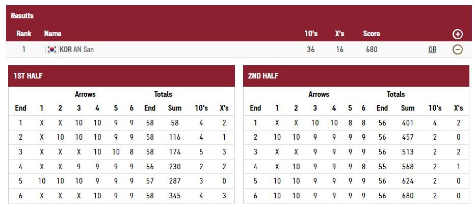Click total score 680 in results row
The width and height of the screenshot is (476, 207).
371,49
